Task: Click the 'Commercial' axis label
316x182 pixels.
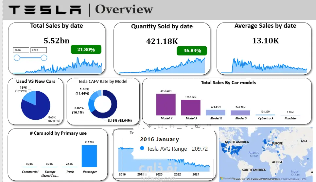Action: coord(30,172)
